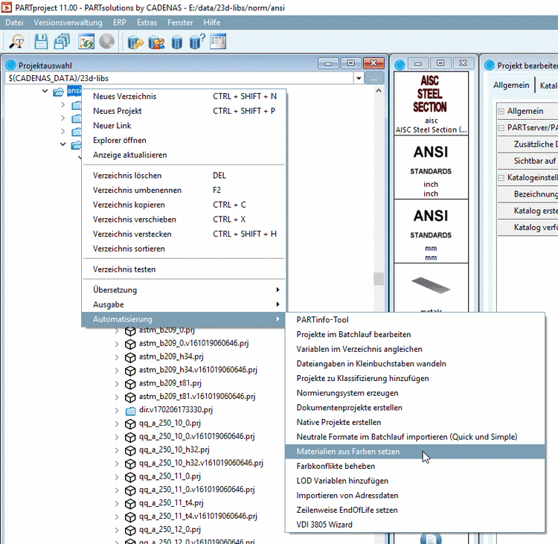The width and height of the screenshot is (558, 544).
Task: Click the Bezeichnung property row
Action: tap(527, 194)
